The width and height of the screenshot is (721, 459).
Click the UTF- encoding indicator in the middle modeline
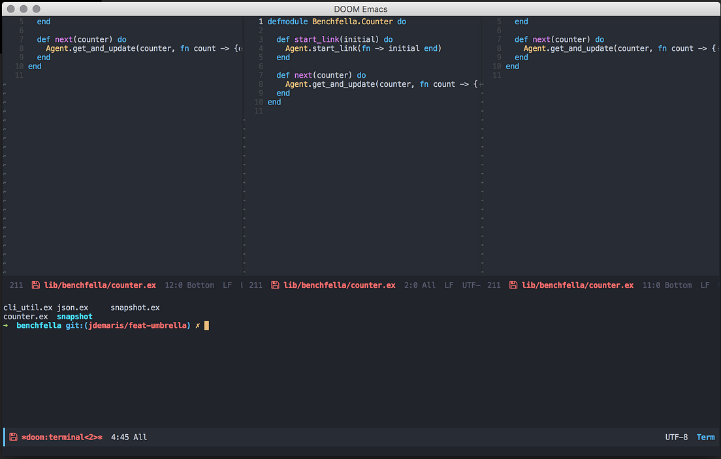[470, 285]
